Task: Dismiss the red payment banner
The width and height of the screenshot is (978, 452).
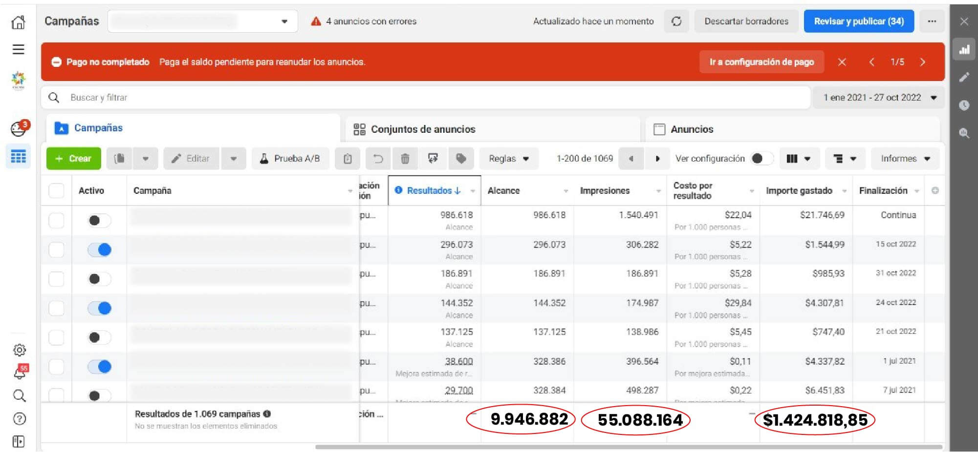Action: click(842, 62)
